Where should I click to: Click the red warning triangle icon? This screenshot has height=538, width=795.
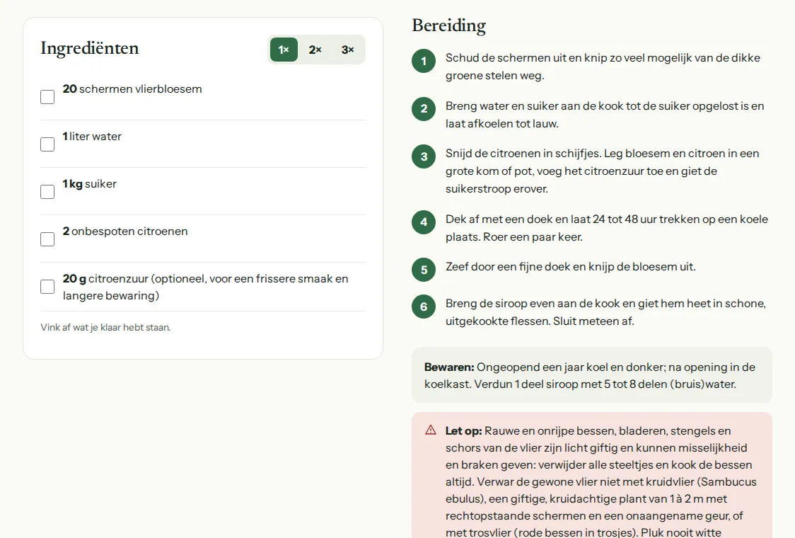click(x=431, y=430)
